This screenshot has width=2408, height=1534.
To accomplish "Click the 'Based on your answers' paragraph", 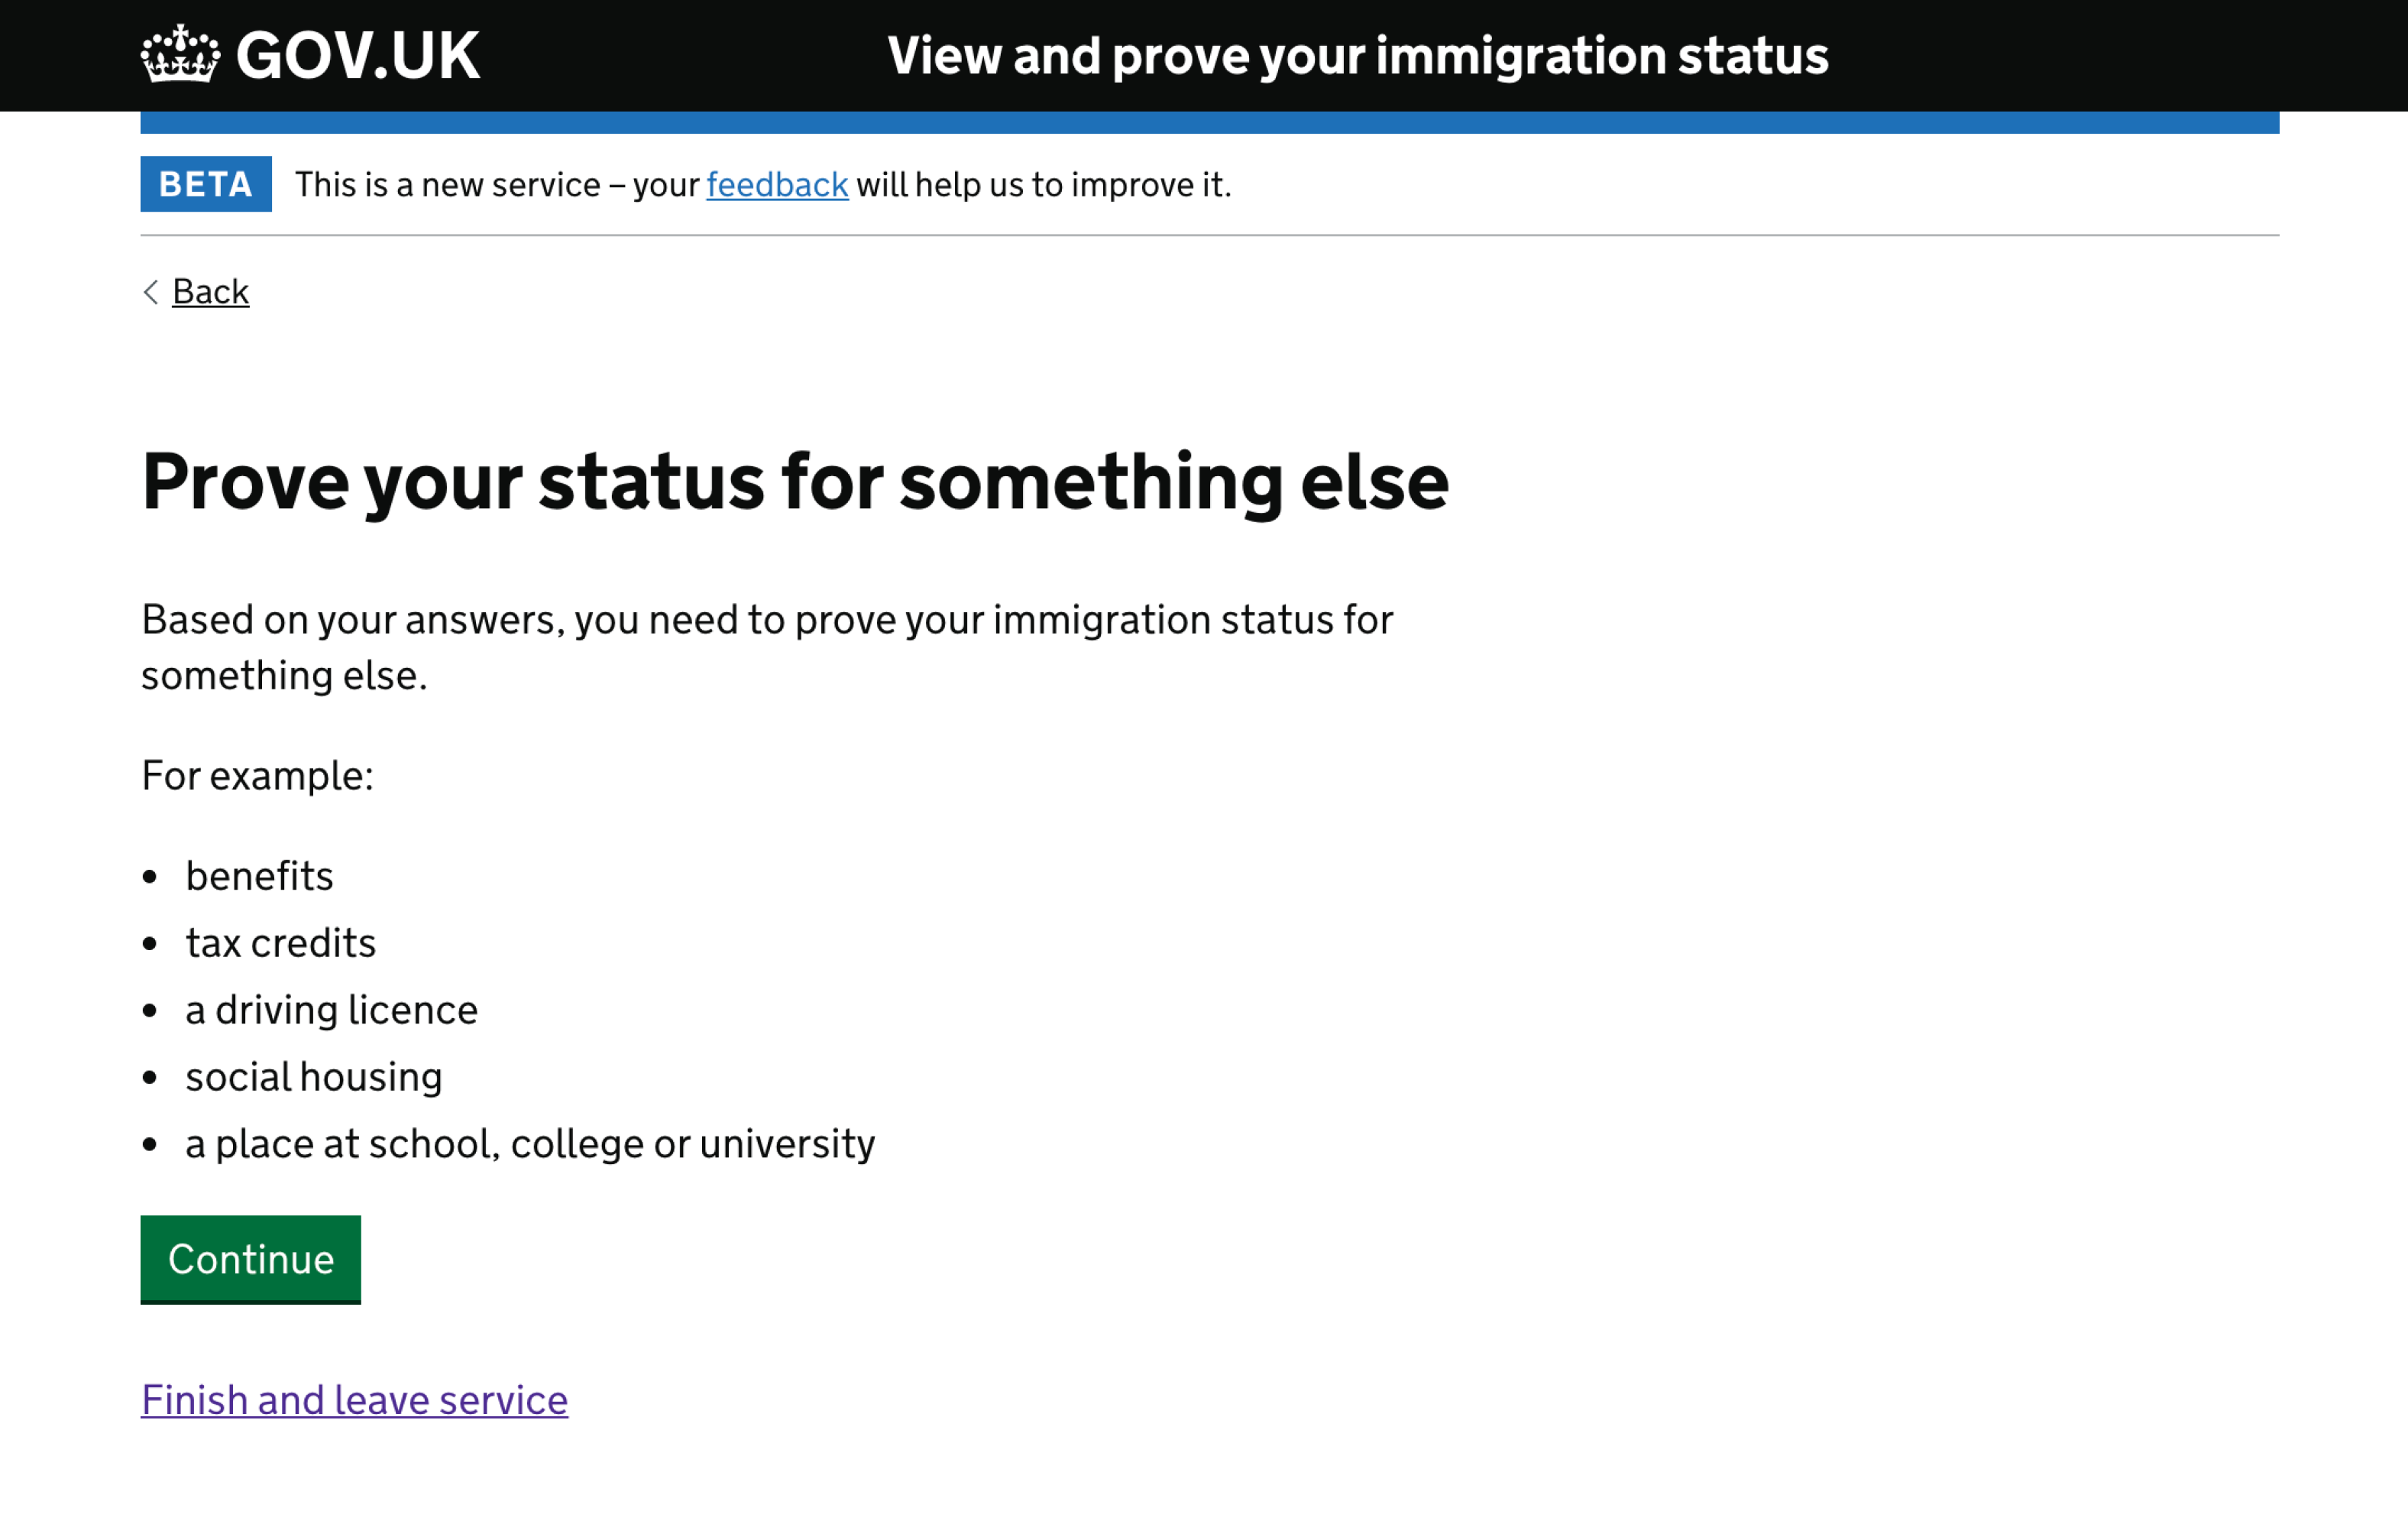I will pos(767,647).
